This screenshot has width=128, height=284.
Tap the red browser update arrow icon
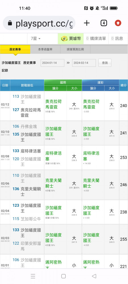pos(118,23)
